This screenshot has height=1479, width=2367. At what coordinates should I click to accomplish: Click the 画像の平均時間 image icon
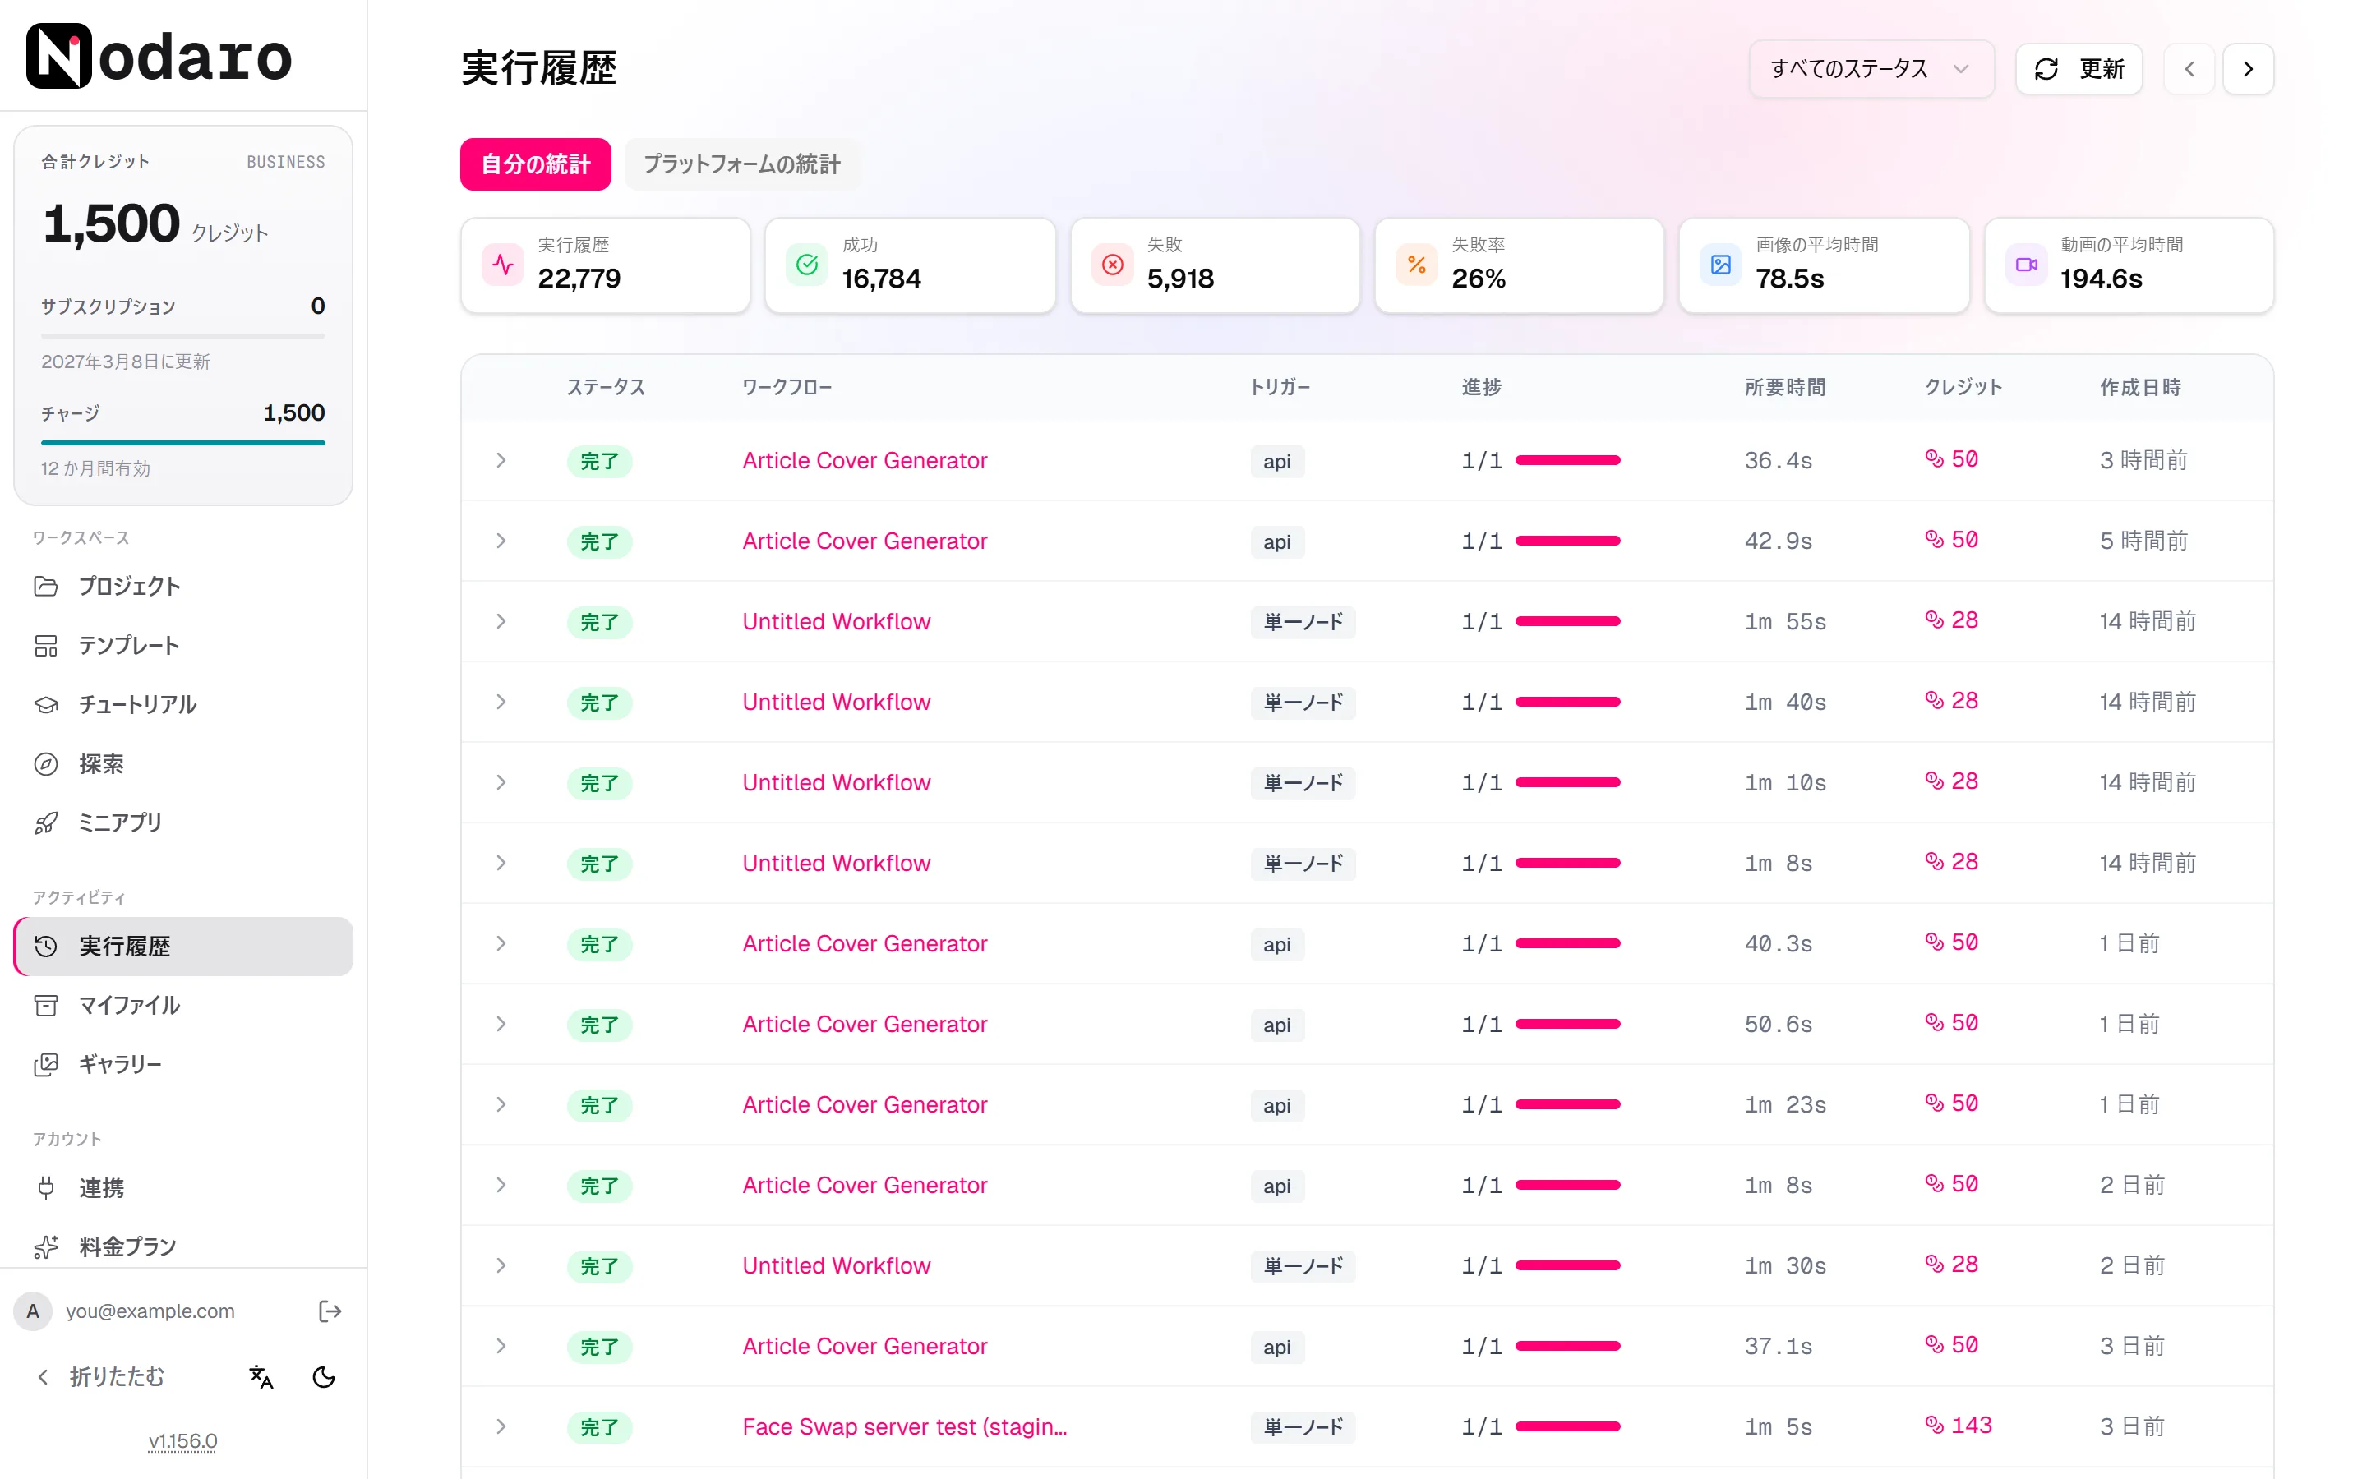click(x=1720, y=265)
